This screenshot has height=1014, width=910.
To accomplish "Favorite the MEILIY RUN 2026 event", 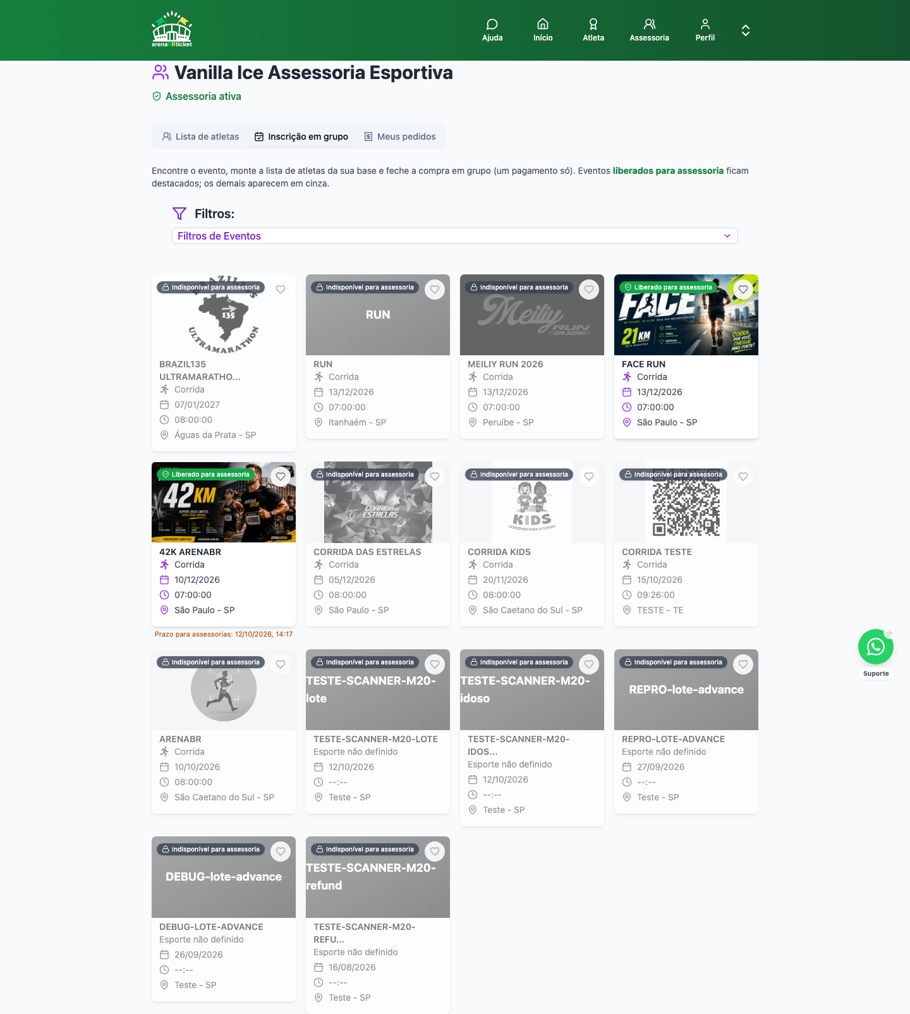I will pos(589,290).
